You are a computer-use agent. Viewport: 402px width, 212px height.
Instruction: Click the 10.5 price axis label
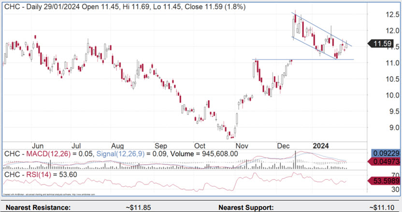click(392, 79)
